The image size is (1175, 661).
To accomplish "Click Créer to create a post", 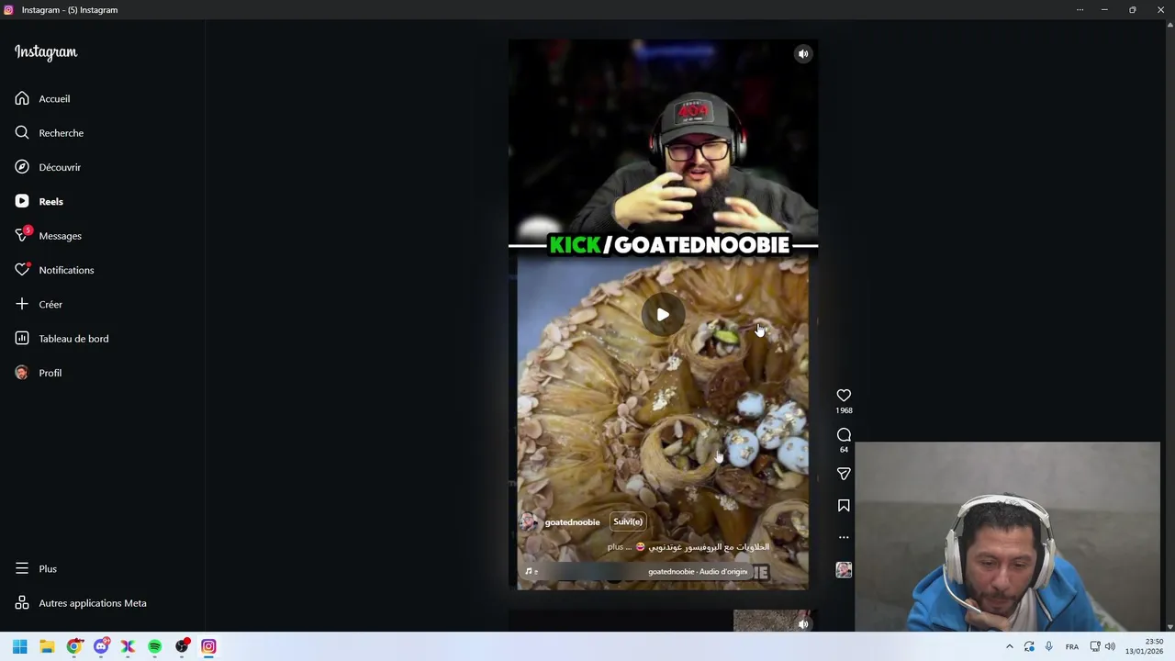I will [x=39, y=304].
